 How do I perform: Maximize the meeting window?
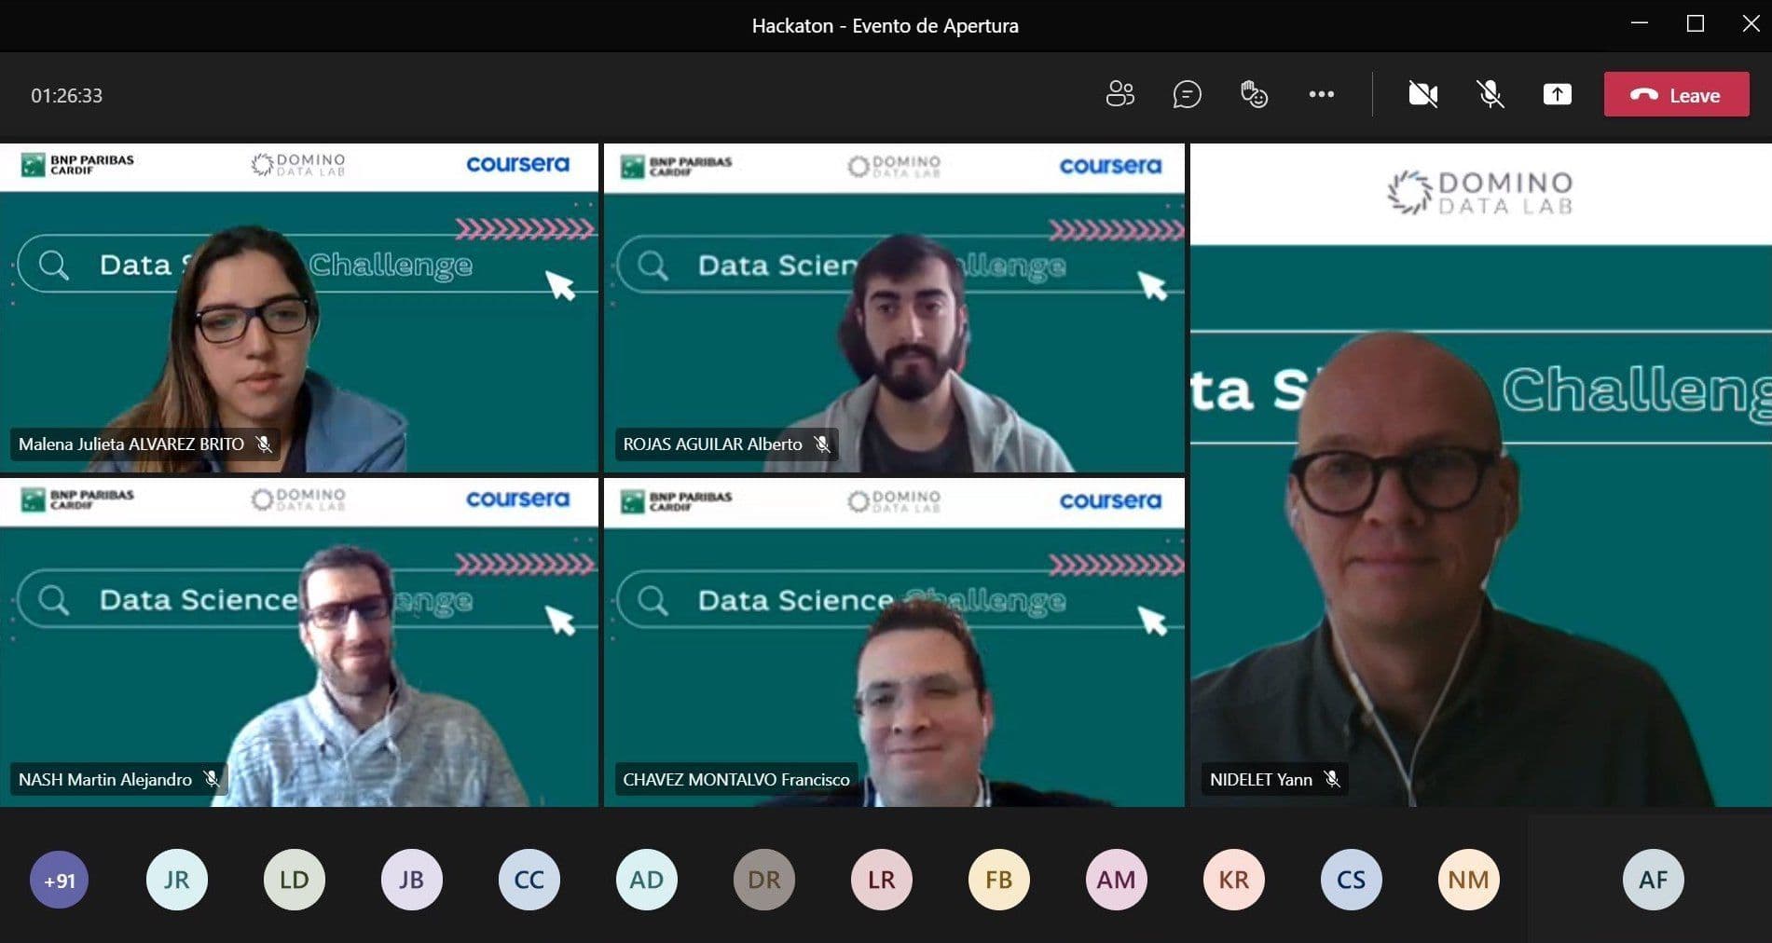tap(1696, 24)
